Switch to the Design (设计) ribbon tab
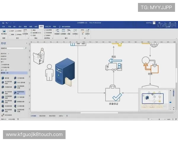This screenshot has height=142, width=178. (20, 27)
